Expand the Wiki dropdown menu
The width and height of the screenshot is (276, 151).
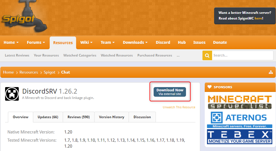coord(86,42)
